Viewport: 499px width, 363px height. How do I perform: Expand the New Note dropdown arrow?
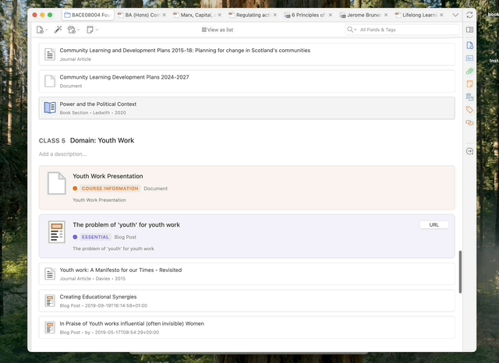[x=97, y=30]
